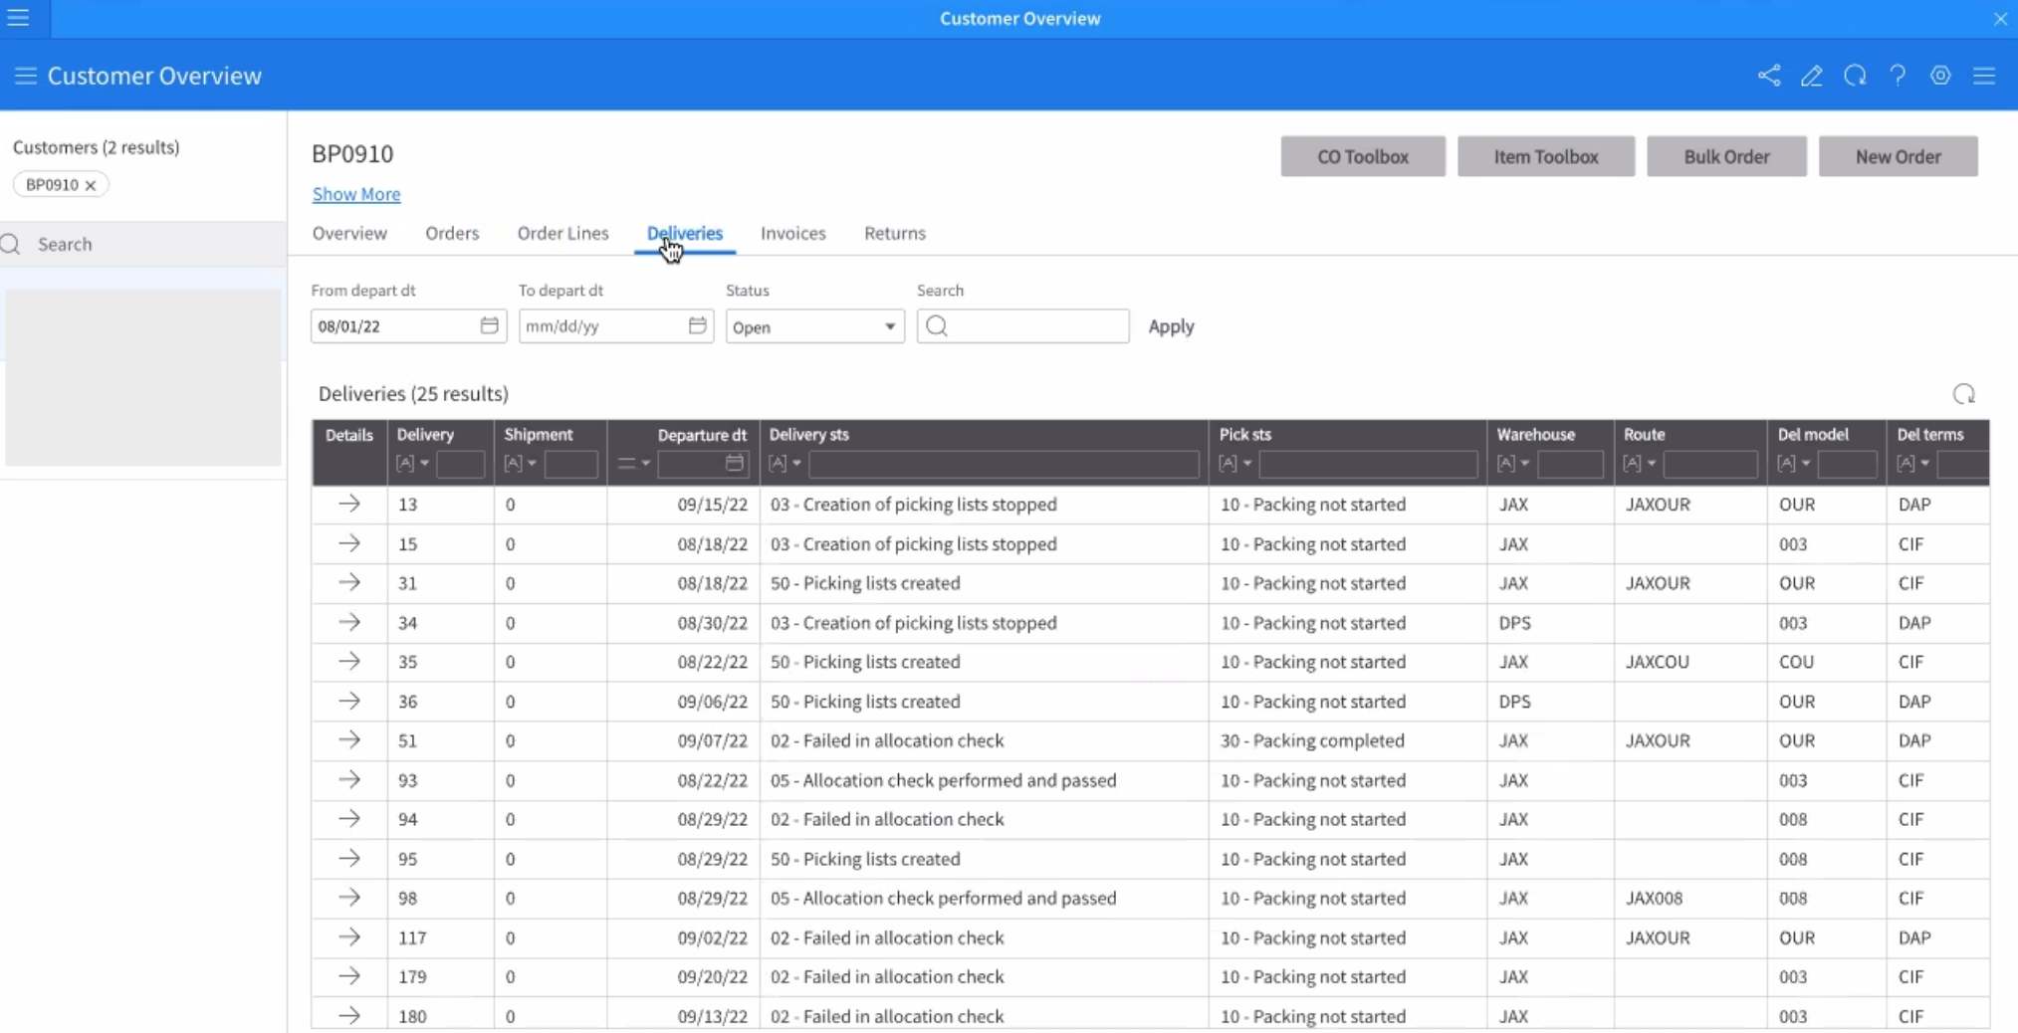This screenshot has width=2018, height=1033.
Task: Open details arrow for delivery 13
Action: [348, 504]
